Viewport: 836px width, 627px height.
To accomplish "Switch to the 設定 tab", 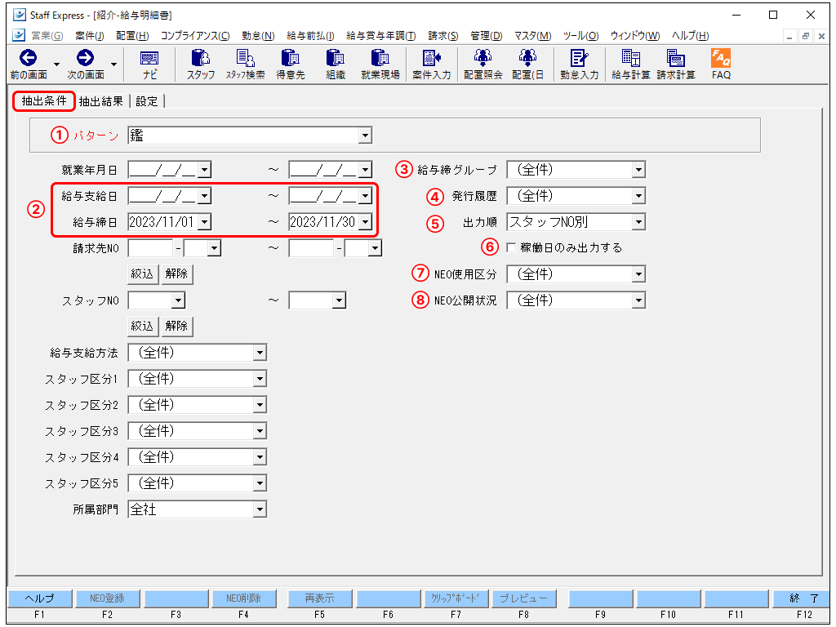I will [x=147, y=101].
